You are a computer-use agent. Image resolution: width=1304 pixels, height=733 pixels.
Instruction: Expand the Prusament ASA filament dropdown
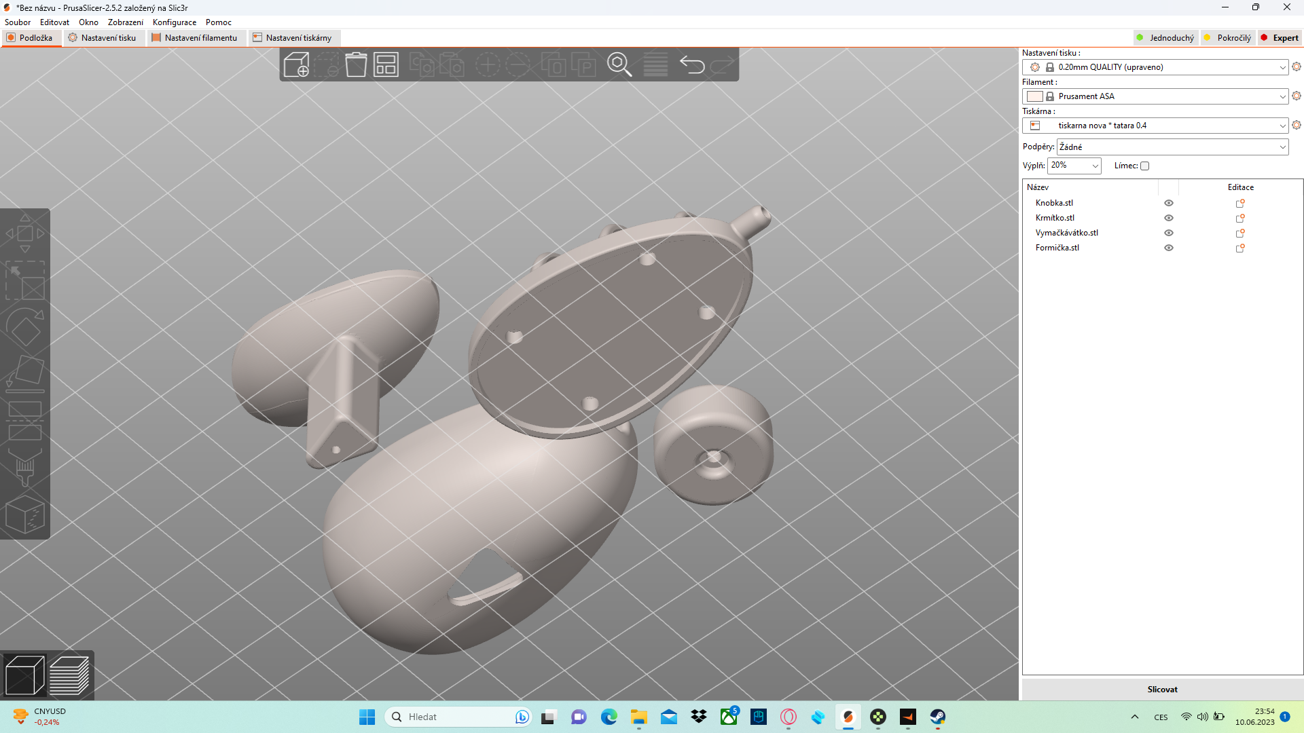(1282, 96)
